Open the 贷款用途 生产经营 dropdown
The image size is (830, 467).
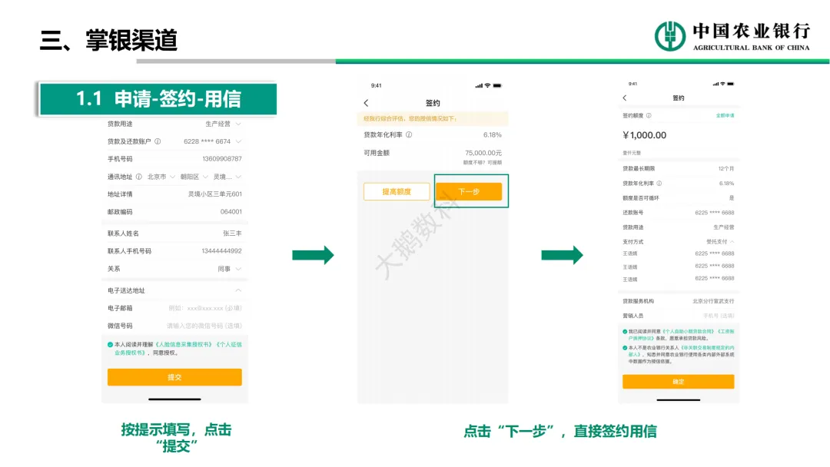pos(238,124)
